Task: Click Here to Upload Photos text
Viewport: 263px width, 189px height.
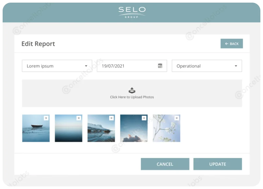Action: (x=132, y=97)
